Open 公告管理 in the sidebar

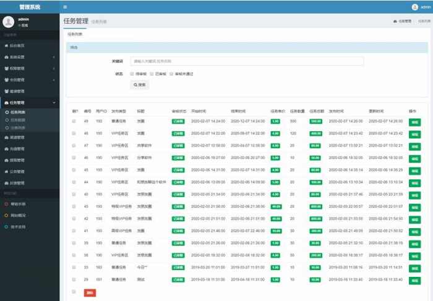(x=17, y=172)
